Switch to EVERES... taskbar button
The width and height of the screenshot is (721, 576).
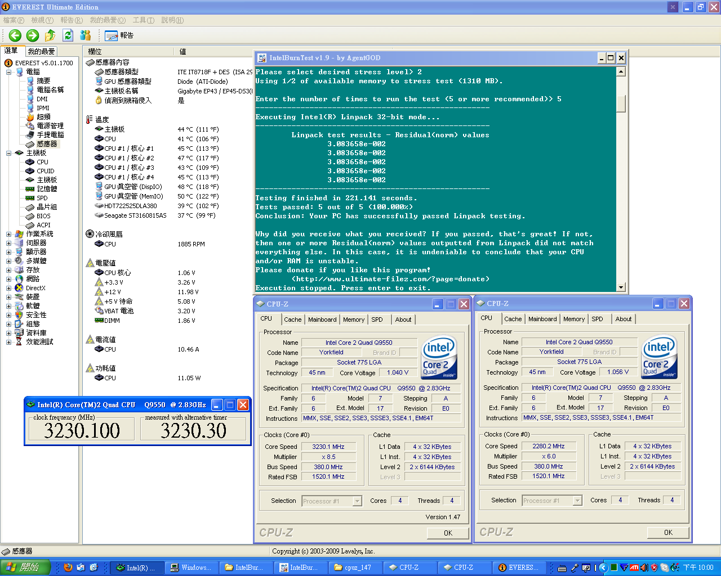[x=520, y=568]
